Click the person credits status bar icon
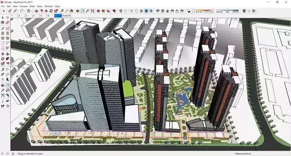The height and width of the screenshot is (156, 291). [13, 153]
